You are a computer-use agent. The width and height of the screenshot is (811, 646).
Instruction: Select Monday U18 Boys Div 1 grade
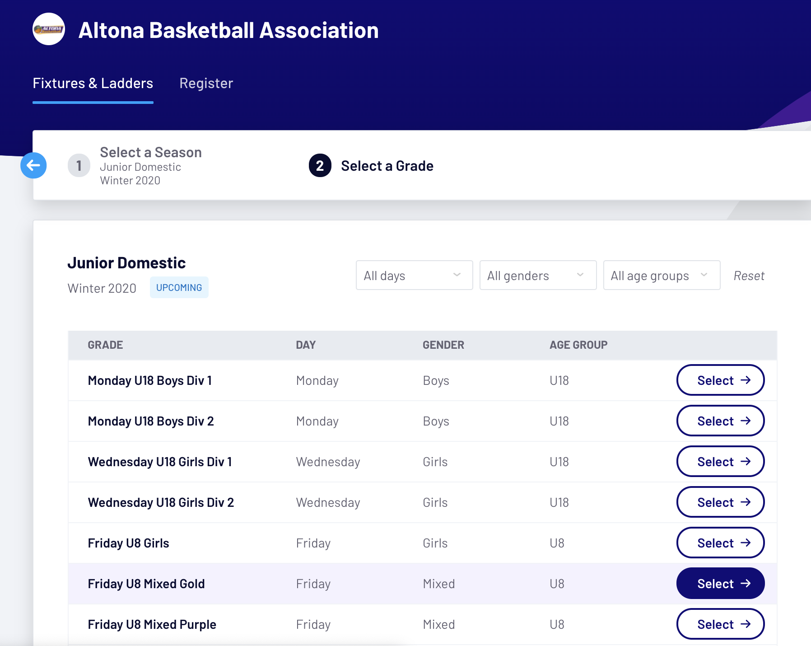point(720,380)
